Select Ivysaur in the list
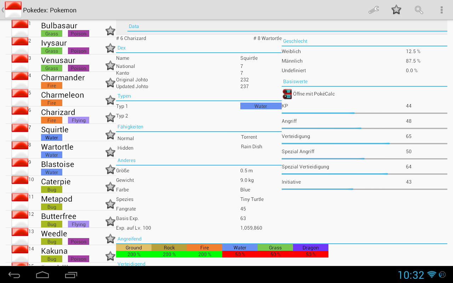The width and height of the screenshot is (453, 283). [54, 43]
